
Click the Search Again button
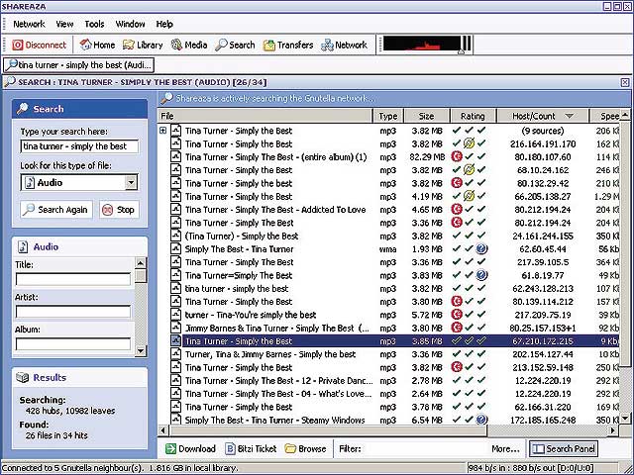[56, 210]
